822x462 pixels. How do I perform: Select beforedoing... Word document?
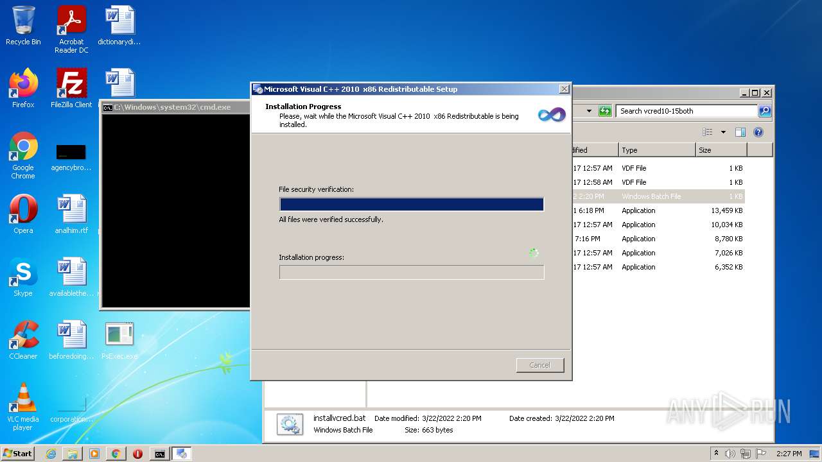[x=71, y=340]
